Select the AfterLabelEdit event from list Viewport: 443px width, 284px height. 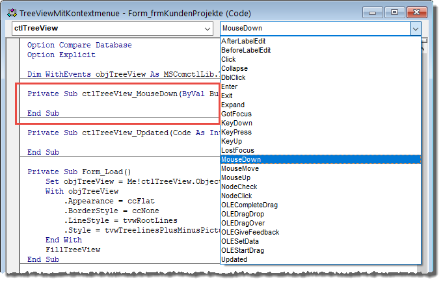(247, 41)
